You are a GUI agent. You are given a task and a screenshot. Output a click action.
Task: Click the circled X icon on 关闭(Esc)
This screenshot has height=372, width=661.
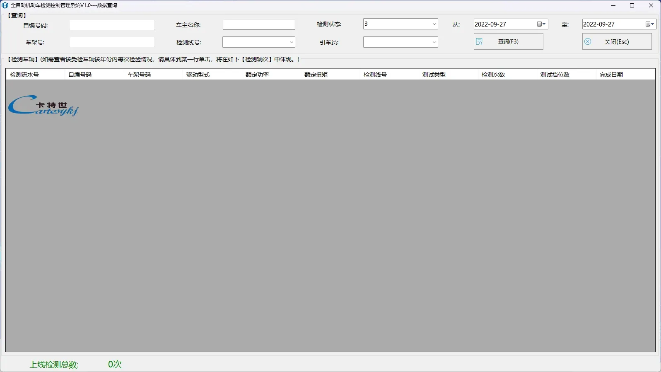point(588,41)
